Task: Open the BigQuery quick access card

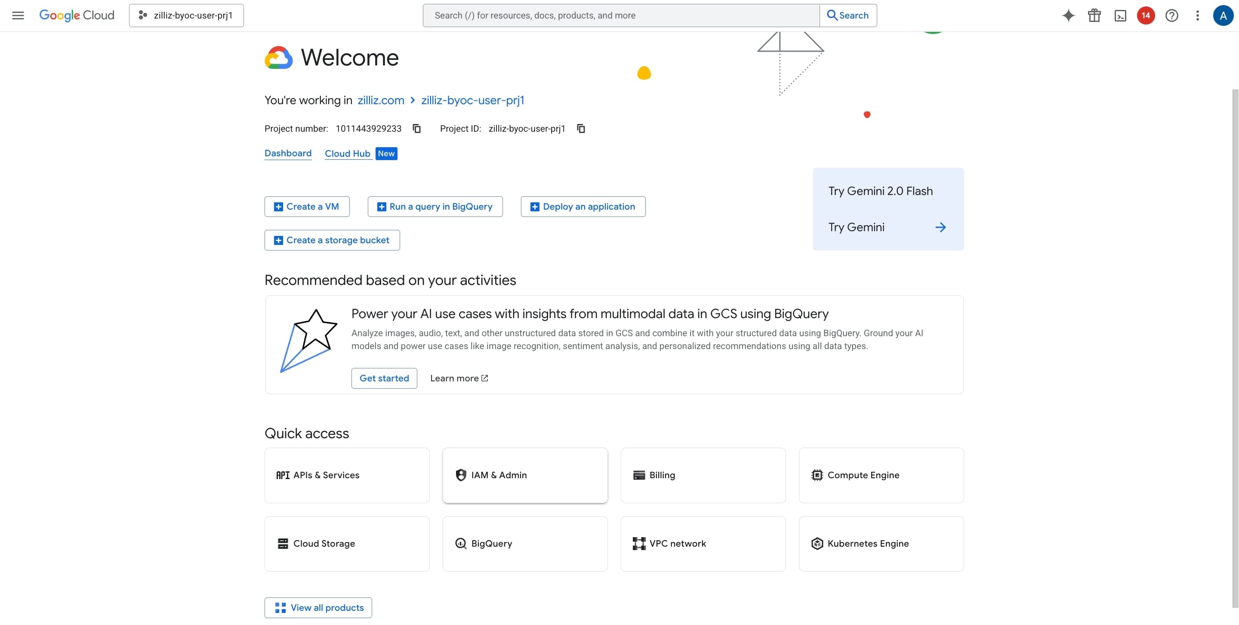Action: 525,544
